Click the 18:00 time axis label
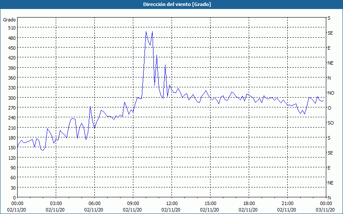343x214 pixels. point(249,204)
